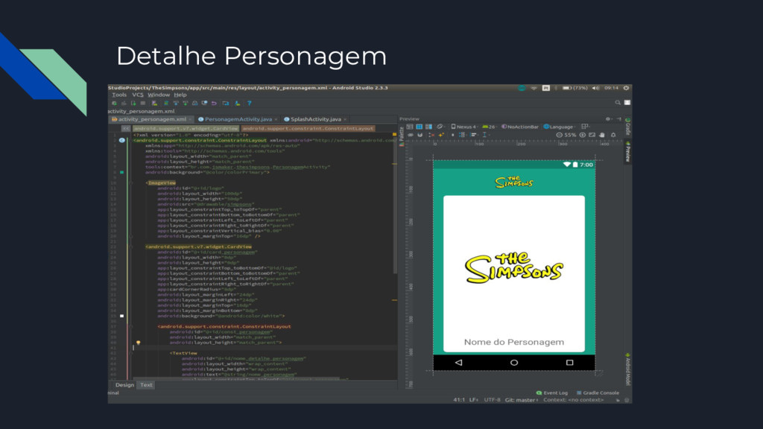The height and width of the screenshot is (429, 763).
Task: Open the Window menu
Action: click(159, 95)
